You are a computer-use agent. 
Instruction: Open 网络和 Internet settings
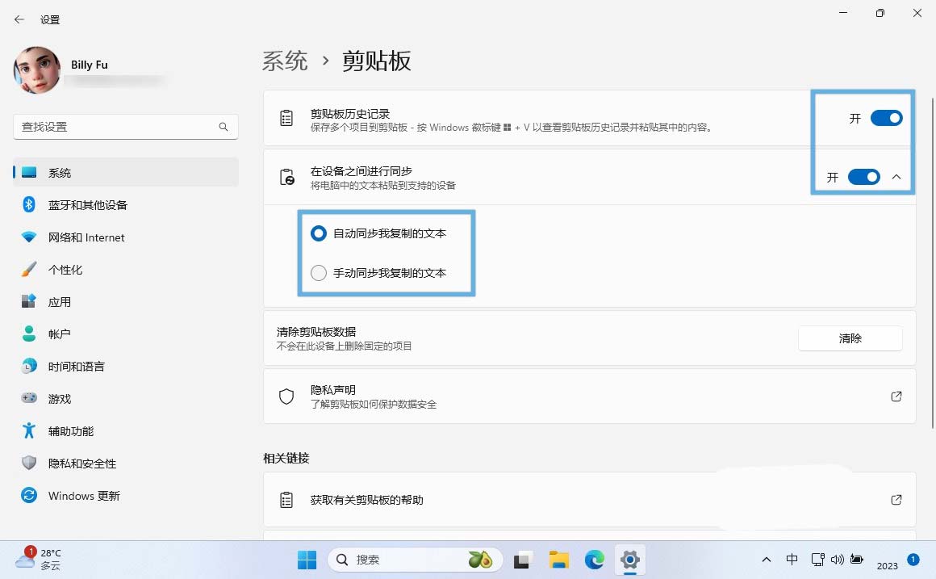(86, 237)
